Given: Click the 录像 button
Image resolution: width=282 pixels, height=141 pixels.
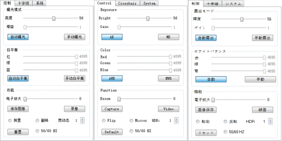Looking at the screenshot, I should point(75,109).
